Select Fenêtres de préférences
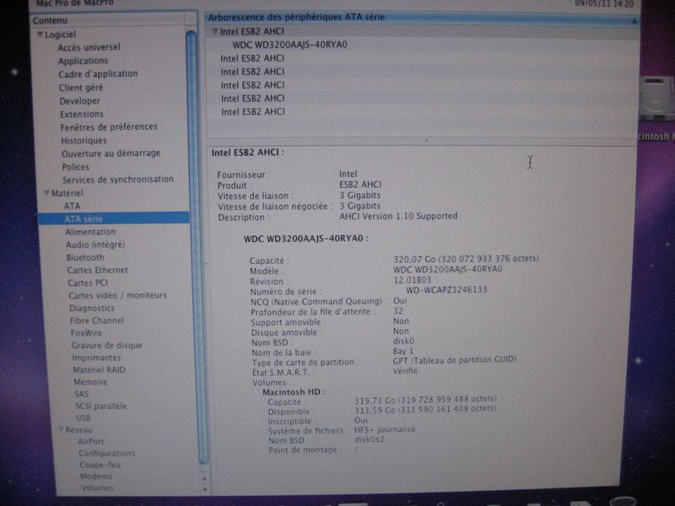 click(x=109, y=127)
